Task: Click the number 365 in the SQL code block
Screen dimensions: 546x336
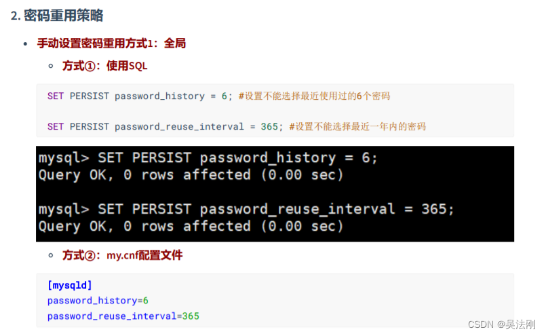Action: (269, 126)
